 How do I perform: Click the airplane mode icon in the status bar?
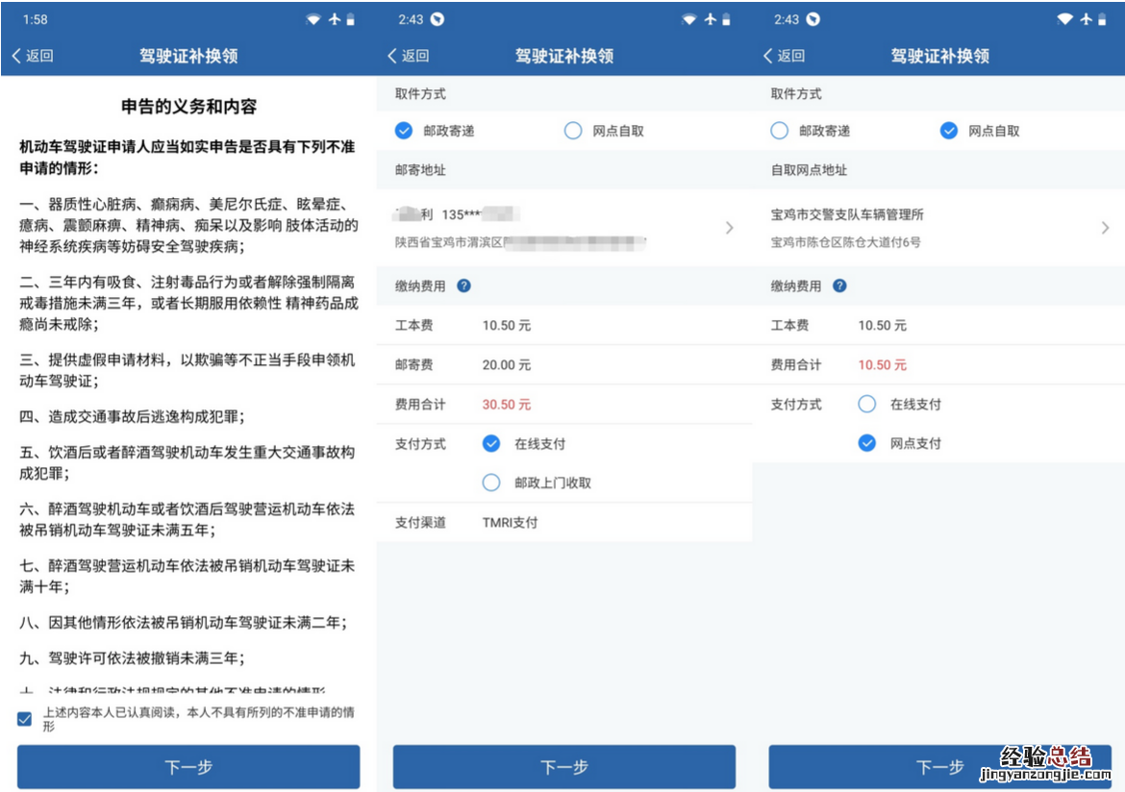[335, 18]
